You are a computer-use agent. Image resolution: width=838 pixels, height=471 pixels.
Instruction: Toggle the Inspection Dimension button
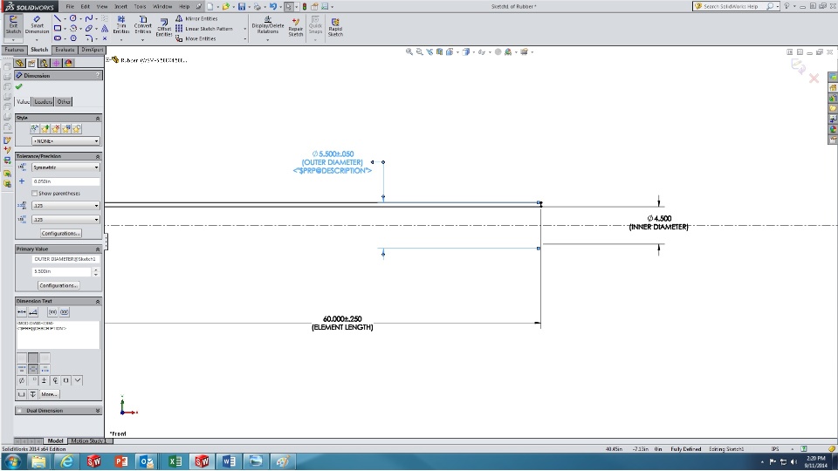tap(64, 312)
